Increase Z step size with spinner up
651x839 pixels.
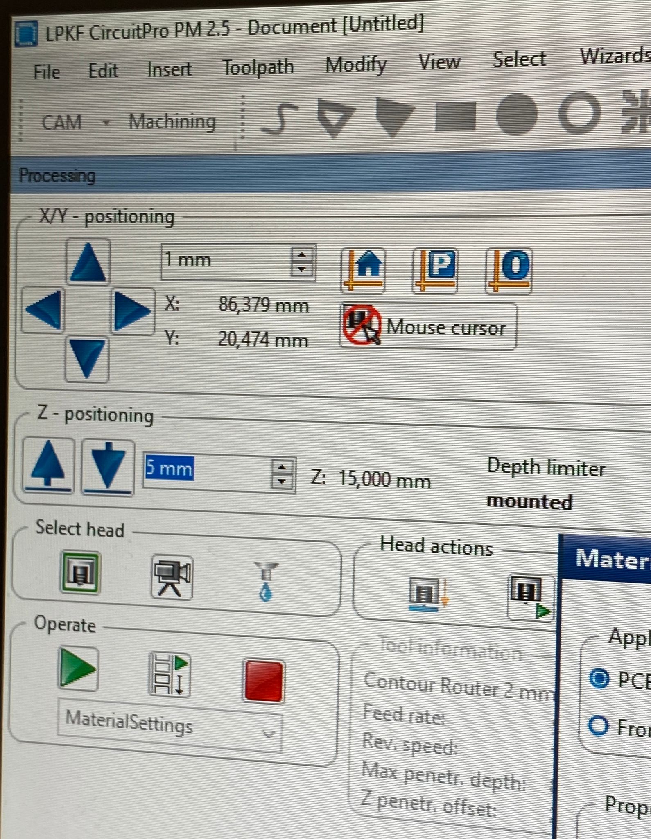coord(283,466)
